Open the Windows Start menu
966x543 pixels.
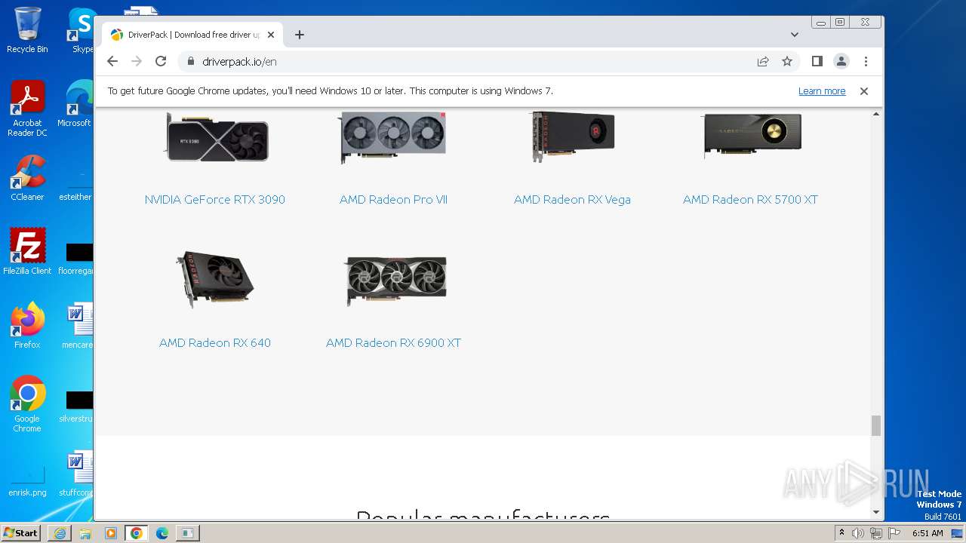click(21, 532)
